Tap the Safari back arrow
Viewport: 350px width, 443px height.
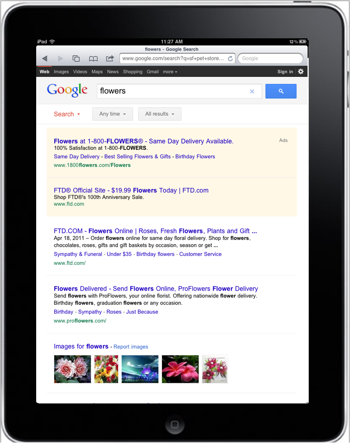click(45, 59)
